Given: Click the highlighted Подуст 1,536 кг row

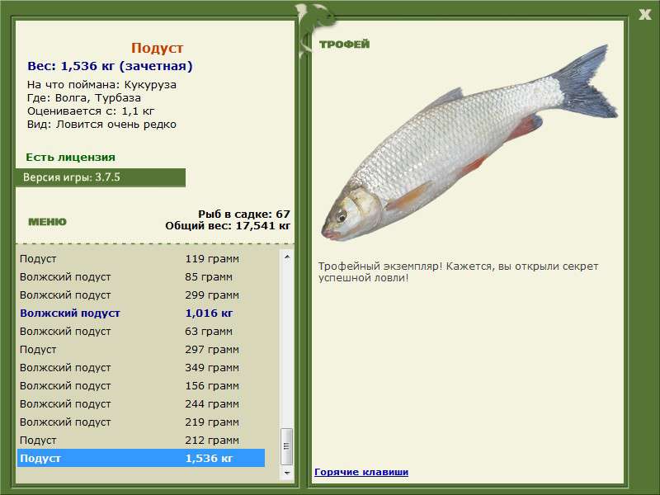Looking at the screenshot, I should (140, 458).
